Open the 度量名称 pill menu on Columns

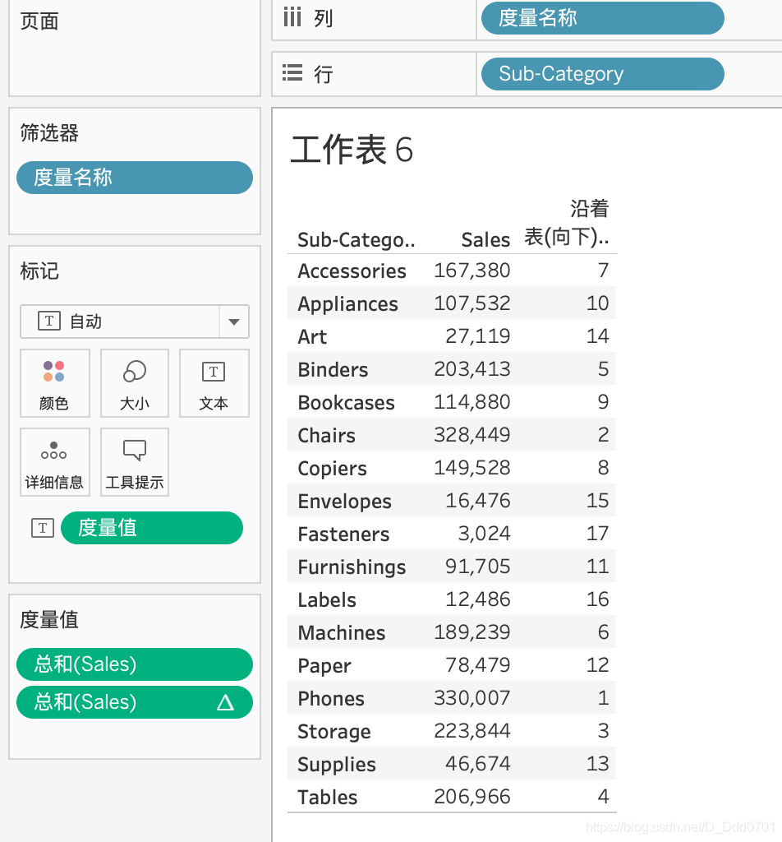click(601, 18)
